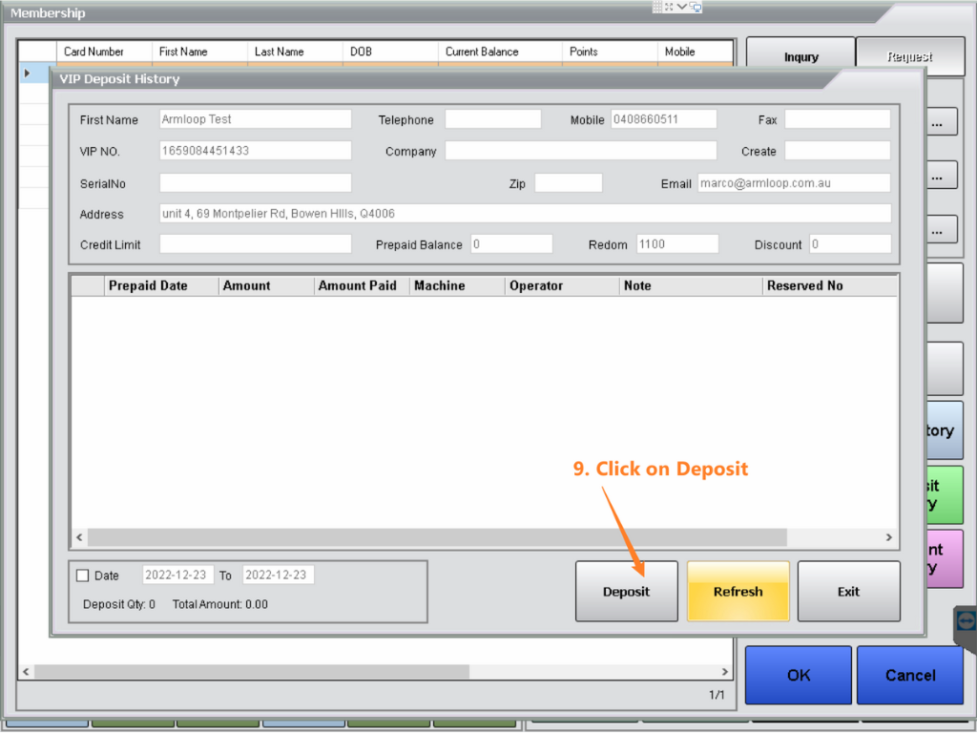Switch to the Request tab

909,56
